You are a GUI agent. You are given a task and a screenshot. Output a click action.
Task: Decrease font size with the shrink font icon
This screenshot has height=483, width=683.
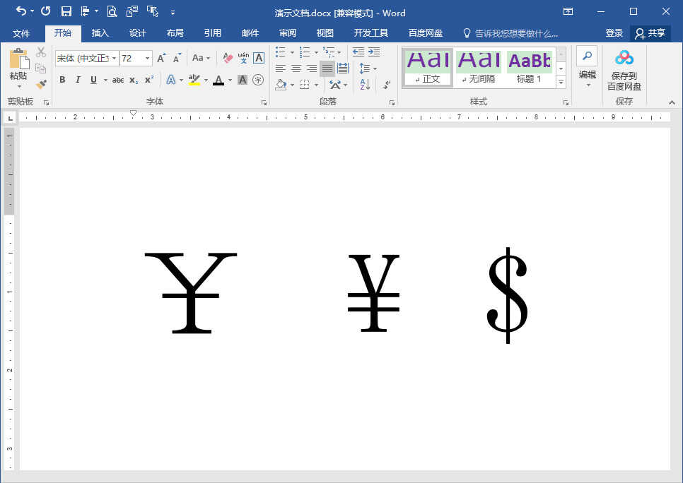tap(177, 58)
